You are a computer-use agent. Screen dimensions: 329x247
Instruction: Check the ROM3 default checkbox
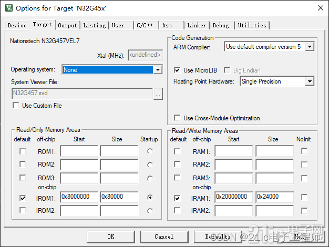click(23, 178)
